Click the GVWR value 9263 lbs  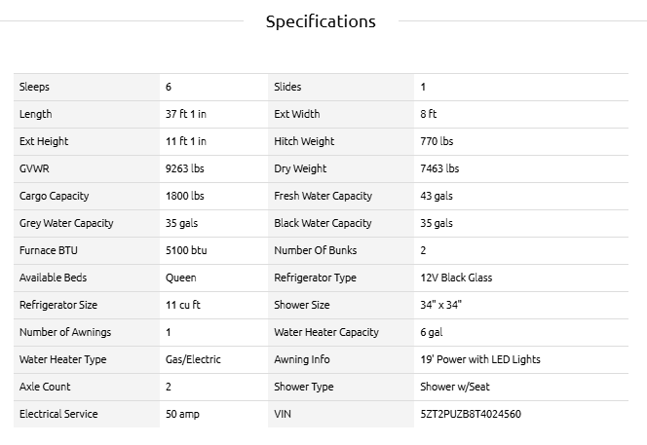[x=185, y=168]
